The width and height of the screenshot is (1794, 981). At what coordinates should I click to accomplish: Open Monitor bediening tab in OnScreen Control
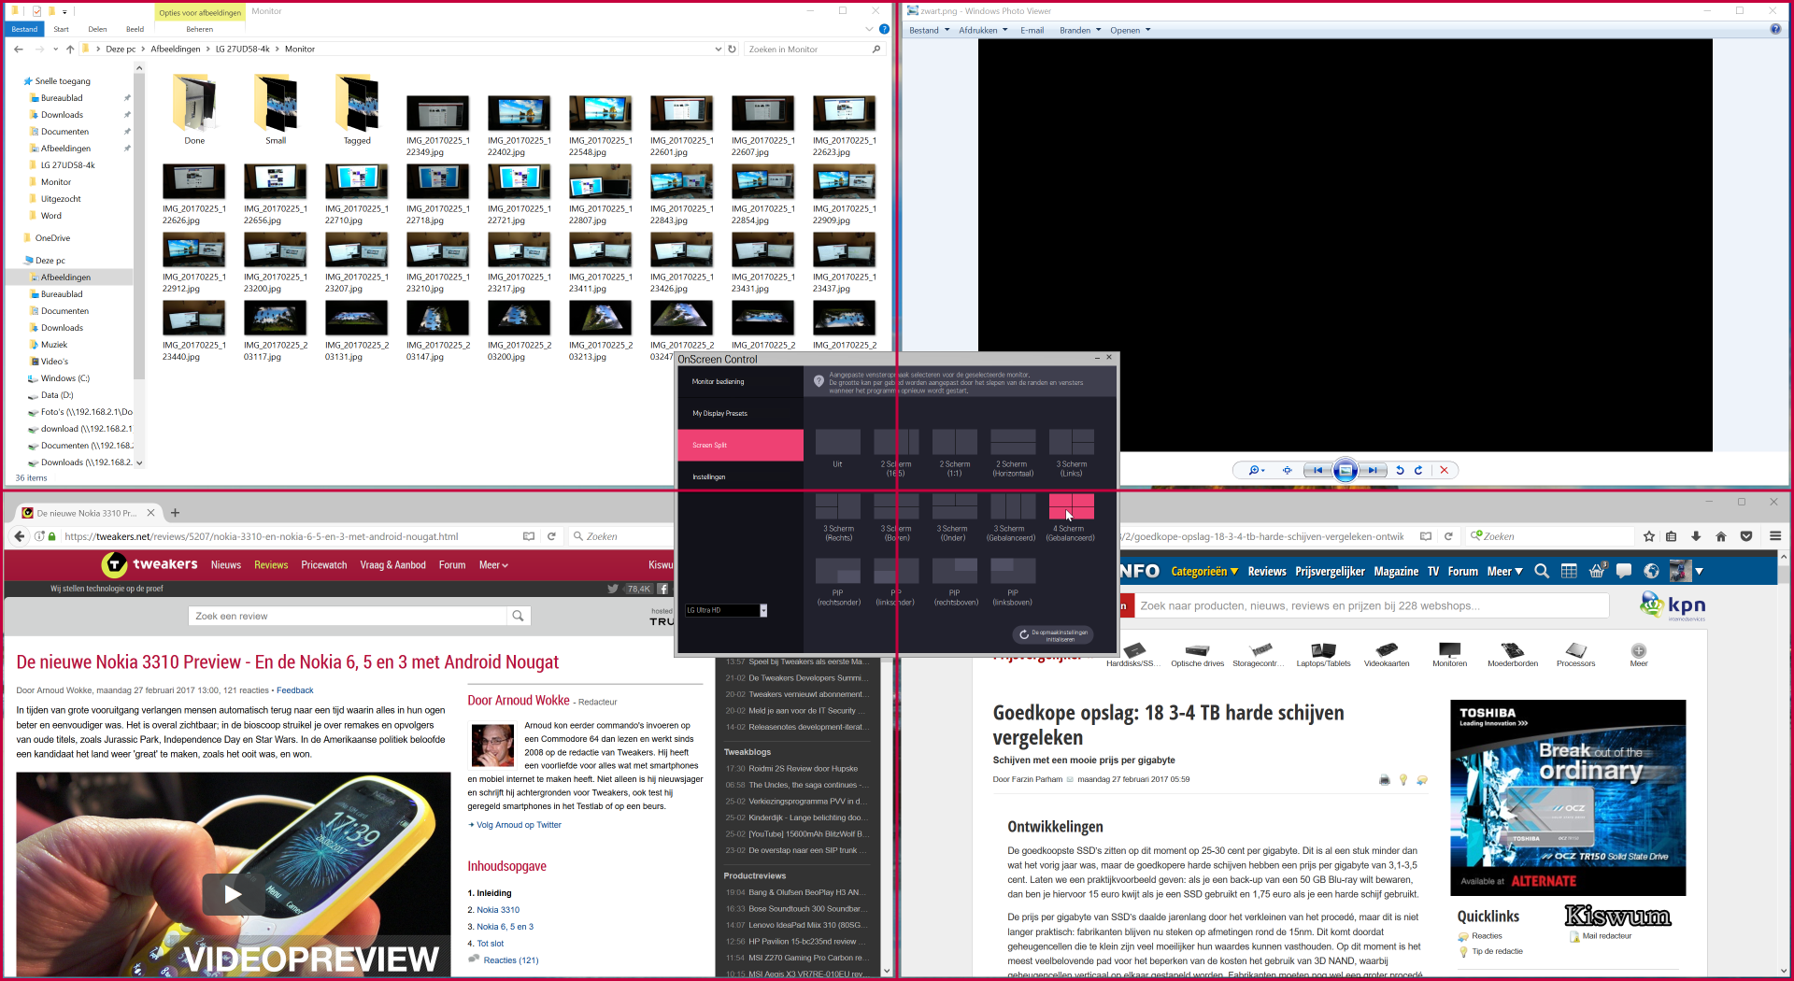(740, 382)
